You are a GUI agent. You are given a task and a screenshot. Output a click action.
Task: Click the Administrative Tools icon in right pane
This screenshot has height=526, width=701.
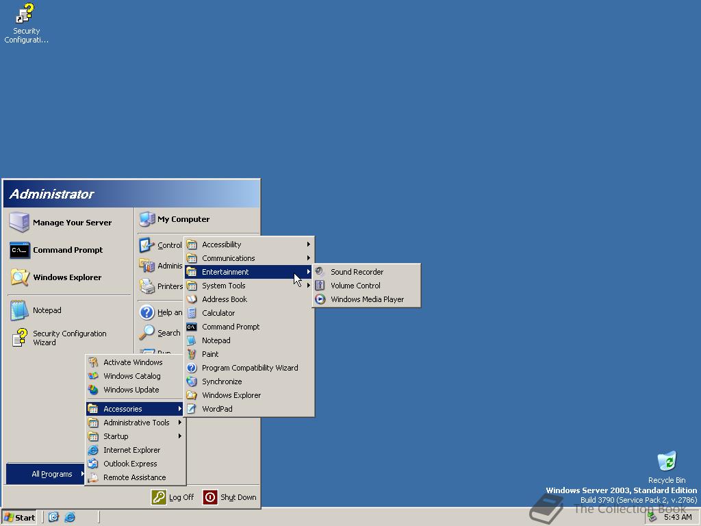(x=146, y=265)
